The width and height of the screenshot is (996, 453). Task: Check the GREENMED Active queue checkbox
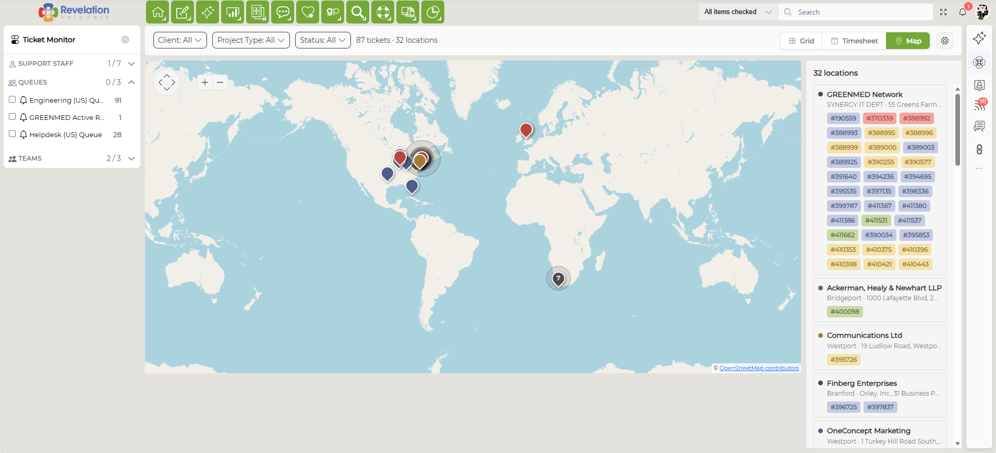[13, 117]
